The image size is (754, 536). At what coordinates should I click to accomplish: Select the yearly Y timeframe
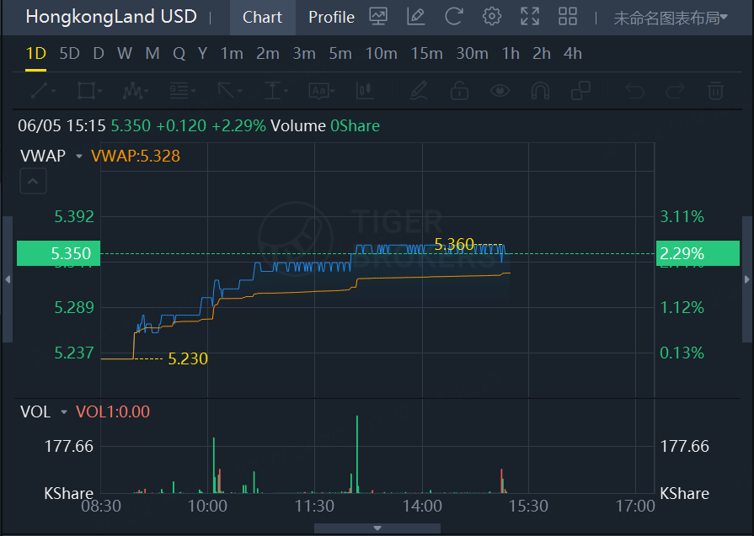click(x=202, y=53)
